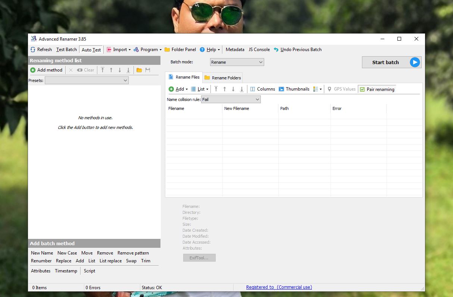Choose the List batch method
453x297 pixels.
(x=92, y=261)
